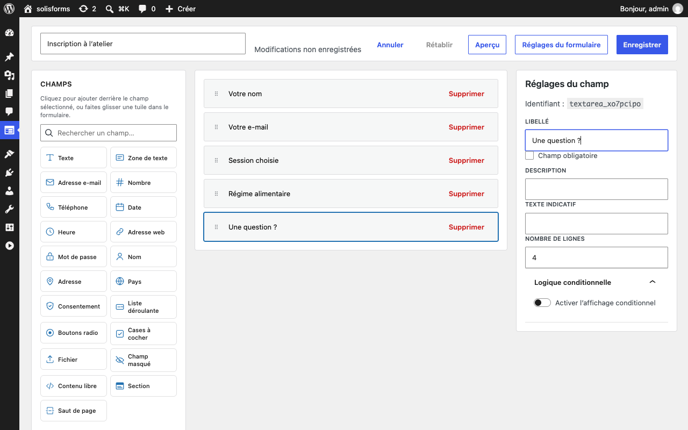
Task: Add a Liste déroulante field
Action: coord(144,307)
